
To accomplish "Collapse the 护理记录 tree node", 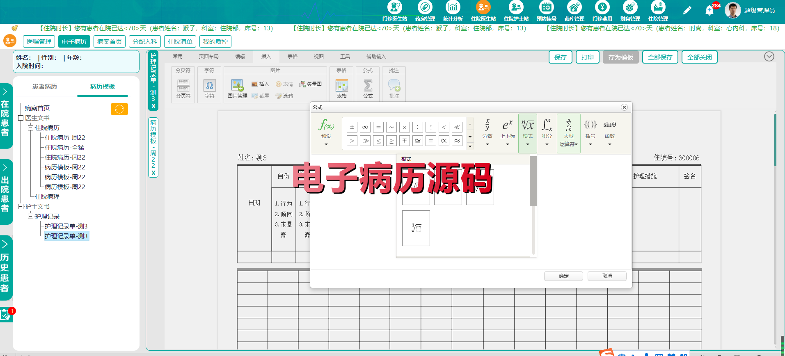I will [30, 217].
